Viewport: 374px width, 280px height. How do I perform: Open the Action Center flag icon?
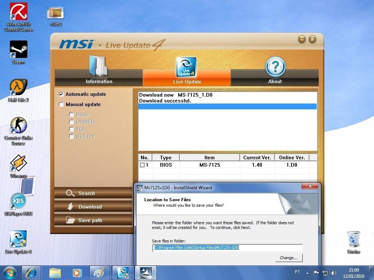[316, 273]
